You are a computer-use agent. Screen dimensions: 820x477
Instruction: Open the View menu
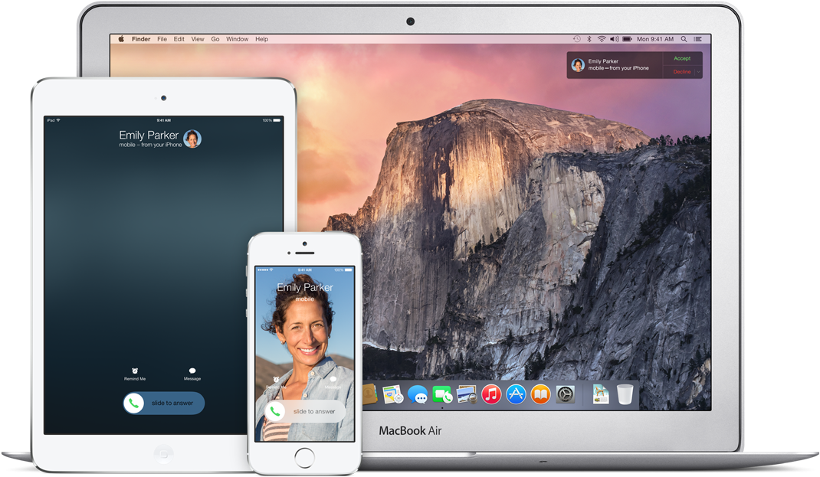[x=198, y=39]
